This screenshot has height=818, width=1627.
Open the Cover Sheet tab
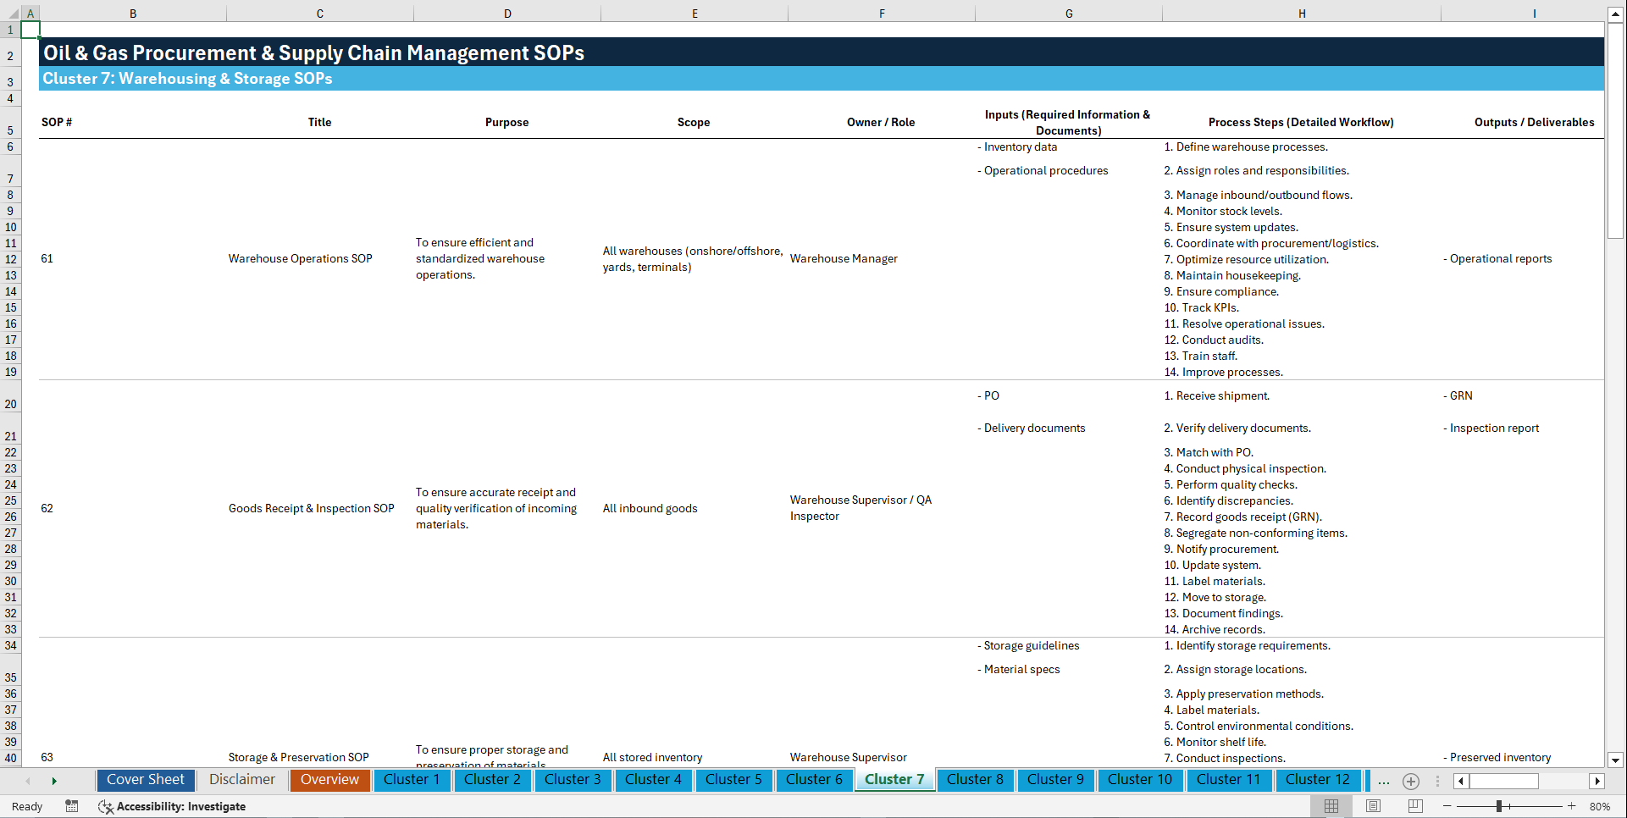click(x=145, y=780)
